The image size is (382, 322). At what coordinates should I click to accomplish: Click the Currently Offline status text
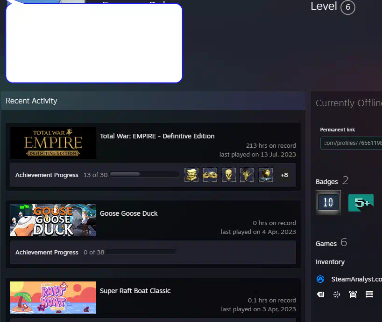point(349,103)
